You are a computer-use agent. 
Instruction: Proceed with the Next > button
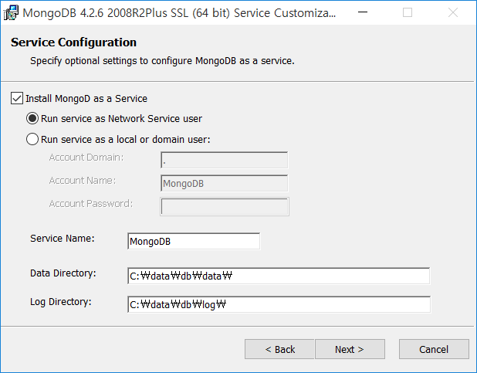coord(350,349)
